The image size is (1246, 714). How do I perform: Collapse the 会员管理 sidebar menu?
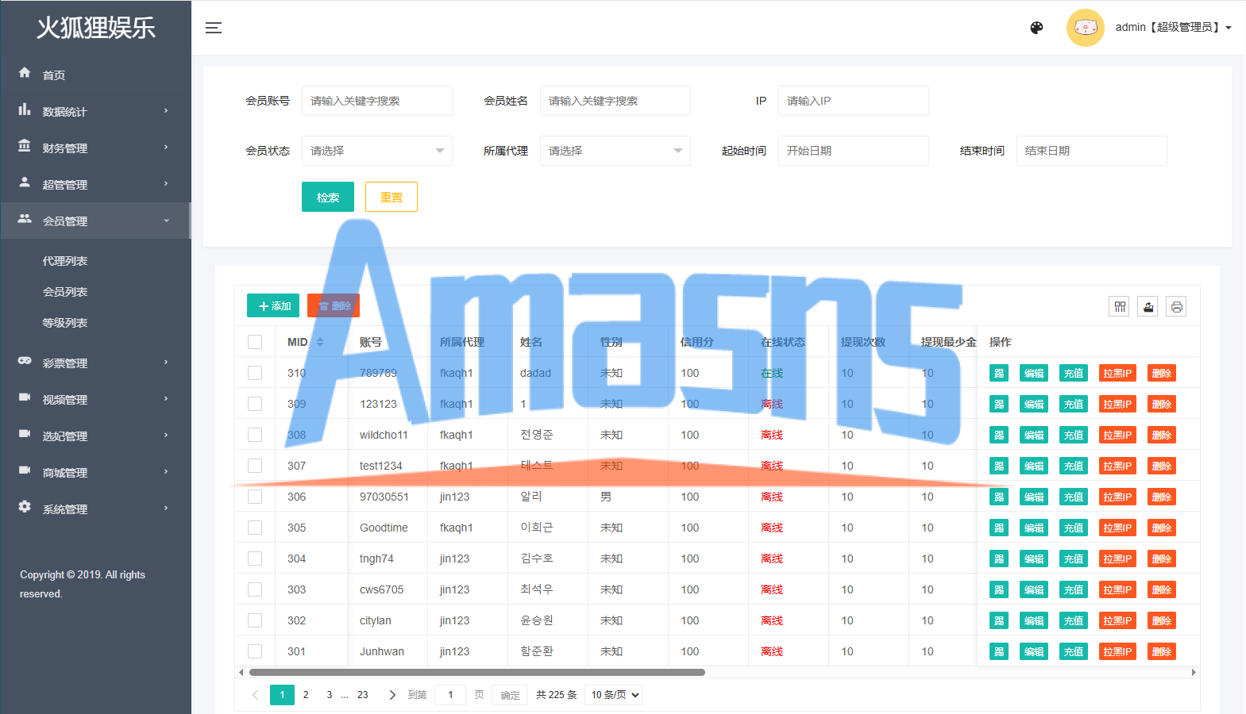coord(95,221)
